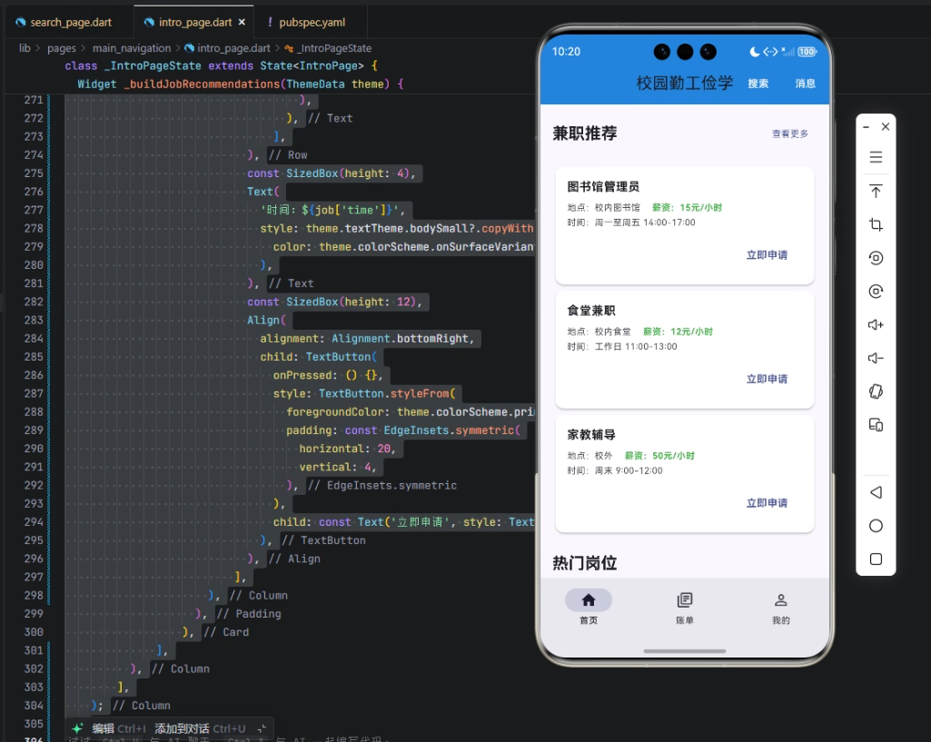Open the 食堂兼职 job card
This screenshot has width=931, height=742.
tap(685, 350)
